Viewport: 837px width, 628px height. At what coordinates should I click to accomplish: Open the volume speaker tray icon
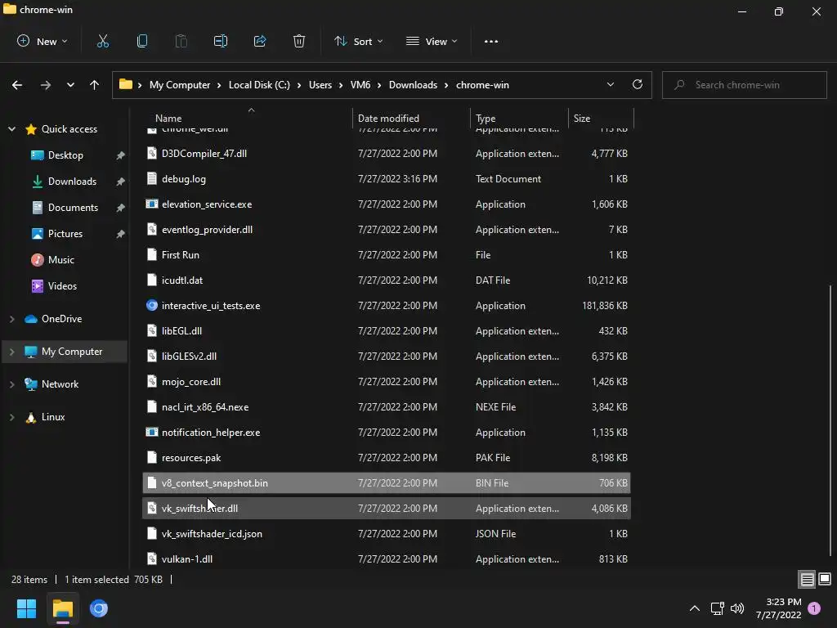pyautogui.click(x=737, y=608)
